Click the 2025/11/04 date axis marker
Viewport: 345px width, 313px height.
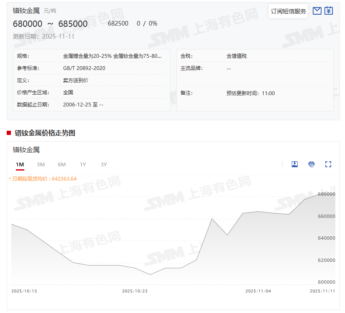point(258,291)
